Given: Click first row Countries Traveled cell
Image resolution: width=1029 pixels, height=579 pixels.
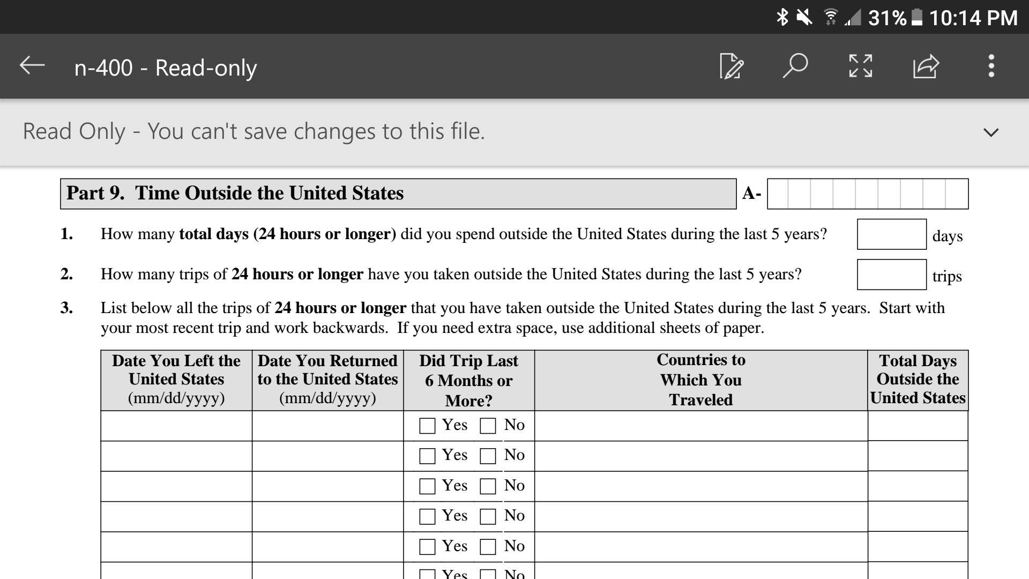Looking at the screenshot, I should click(701, 426).
